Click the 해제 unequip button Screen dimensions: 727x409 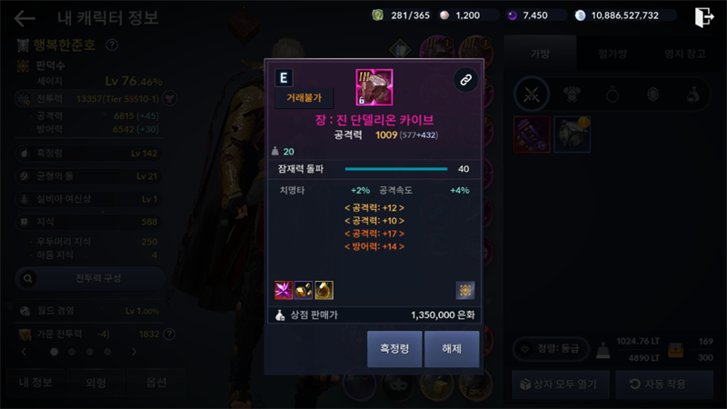click(x=452, y=349)
